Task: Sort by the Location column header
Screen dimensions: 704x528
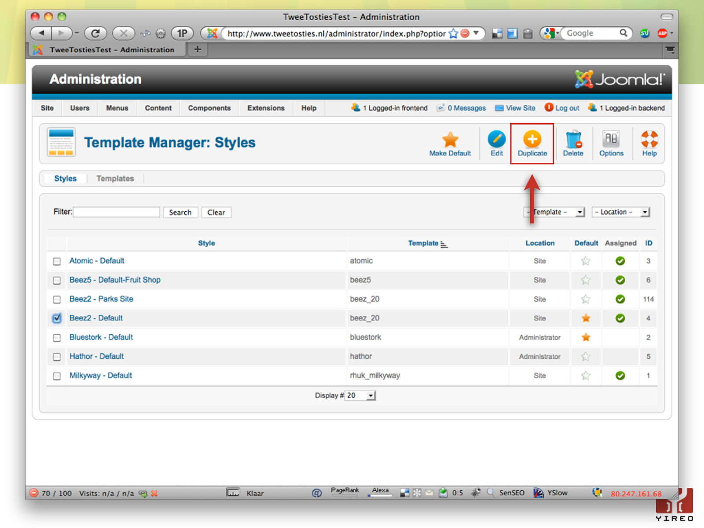Action: [x=540, y=243]
